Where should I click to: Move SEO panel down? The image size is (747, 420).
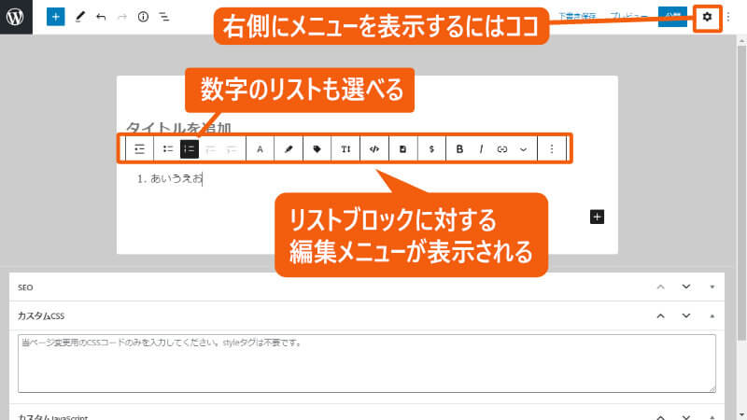tap(686, 287)
